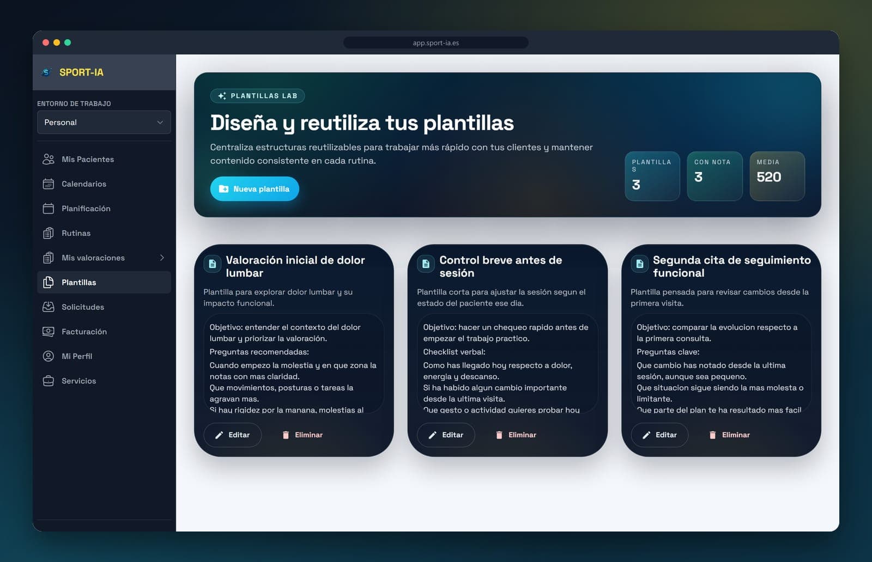Click the app.sport-ia.es address bar
The width and height of the screenshot is (872, 562).
coord(436,42)
